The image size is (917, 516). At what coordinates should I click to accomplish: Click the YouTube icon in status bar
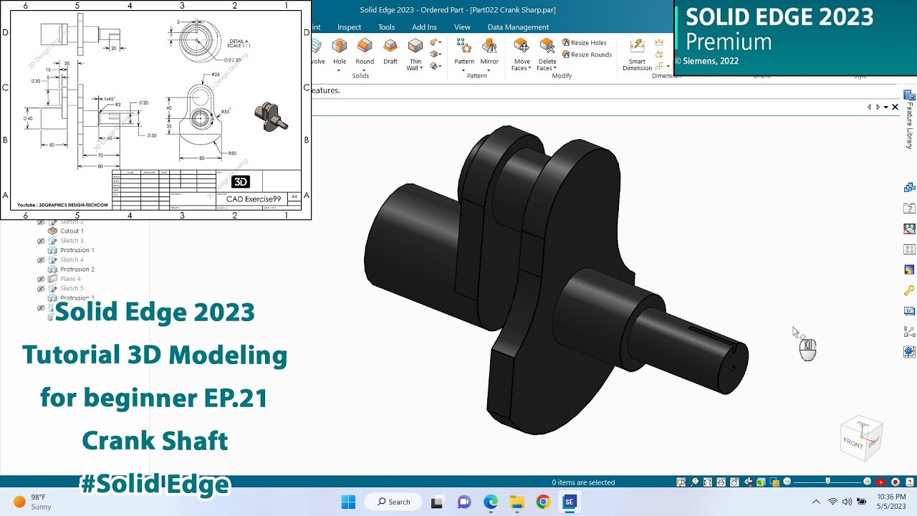[x=881, y=482]
